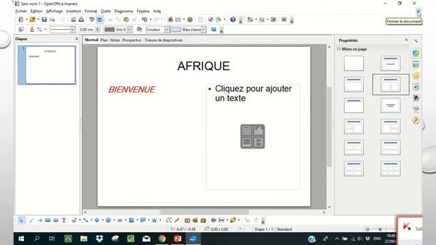Open the Édition menu

pos(36,11)
